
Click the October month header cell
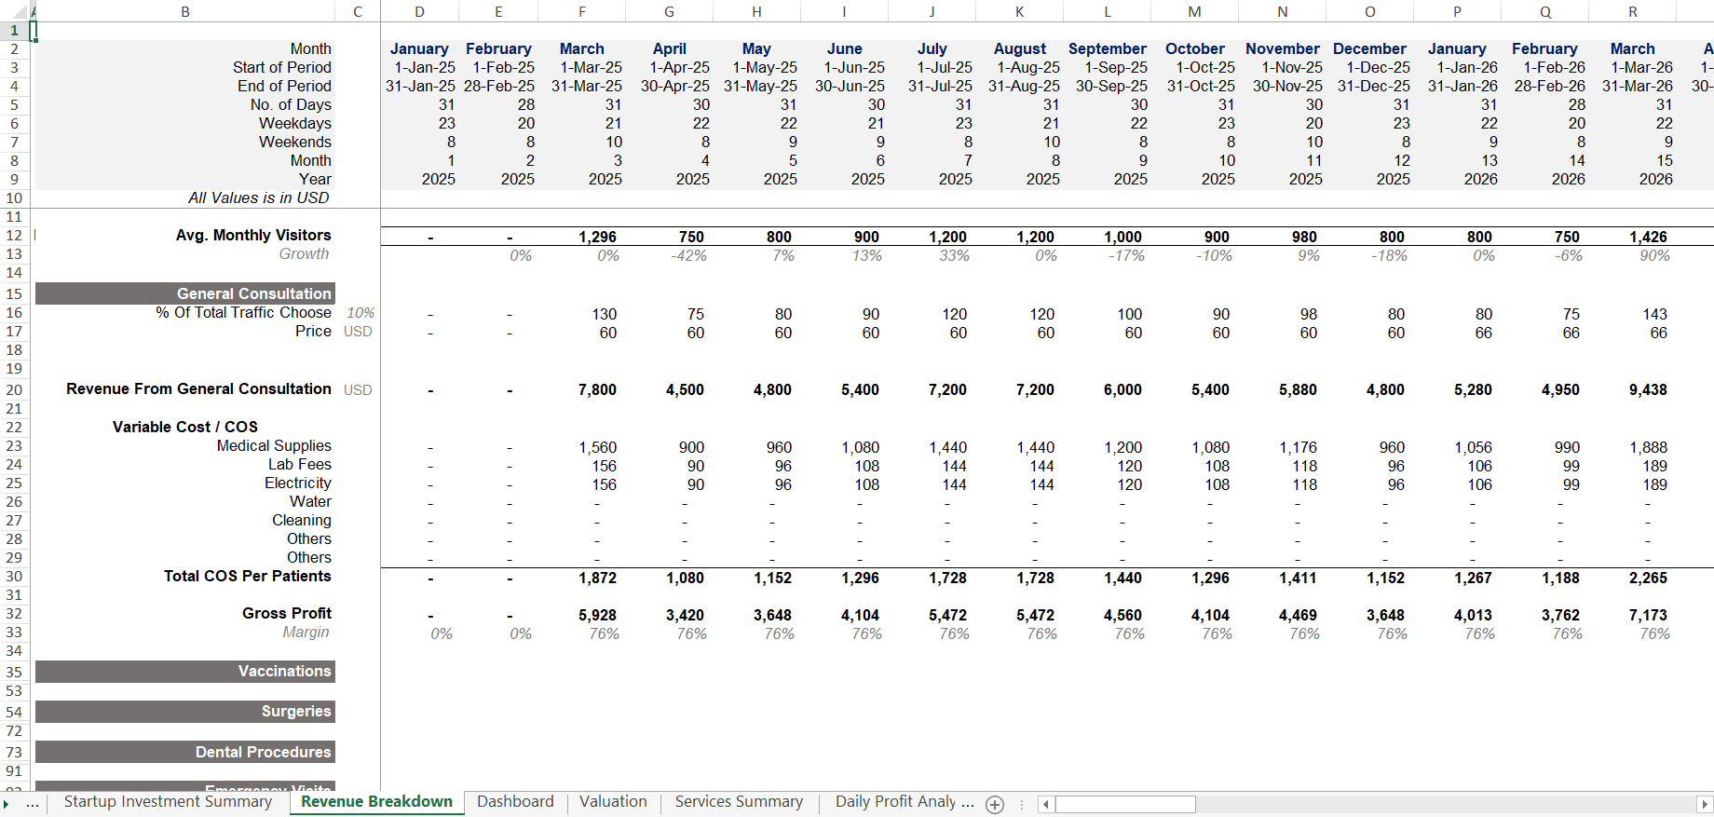pos(1195,48)
